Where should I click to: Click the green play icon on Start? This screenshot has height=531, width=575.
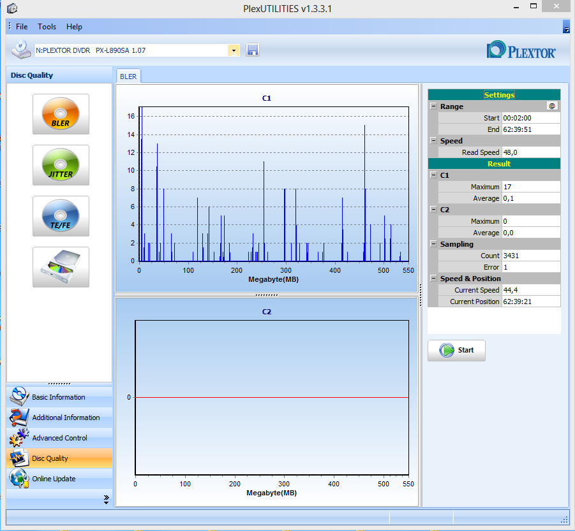click(x=447, y=351)
